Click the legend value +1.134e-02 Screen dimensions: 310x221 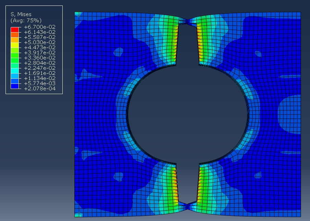[x=40, y=78]
